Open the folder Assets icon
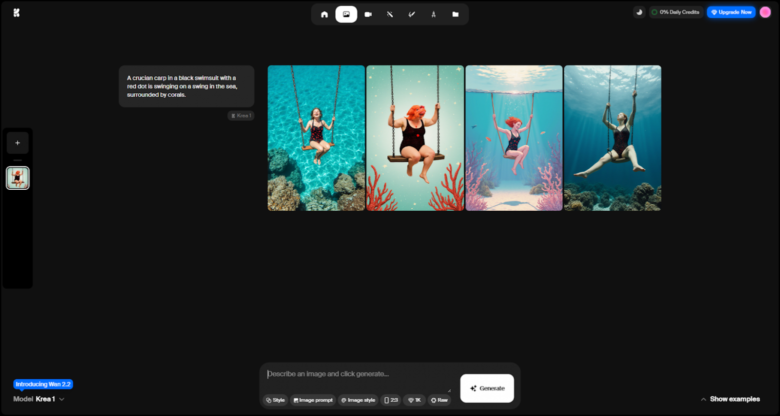 [x=455, y=14]
